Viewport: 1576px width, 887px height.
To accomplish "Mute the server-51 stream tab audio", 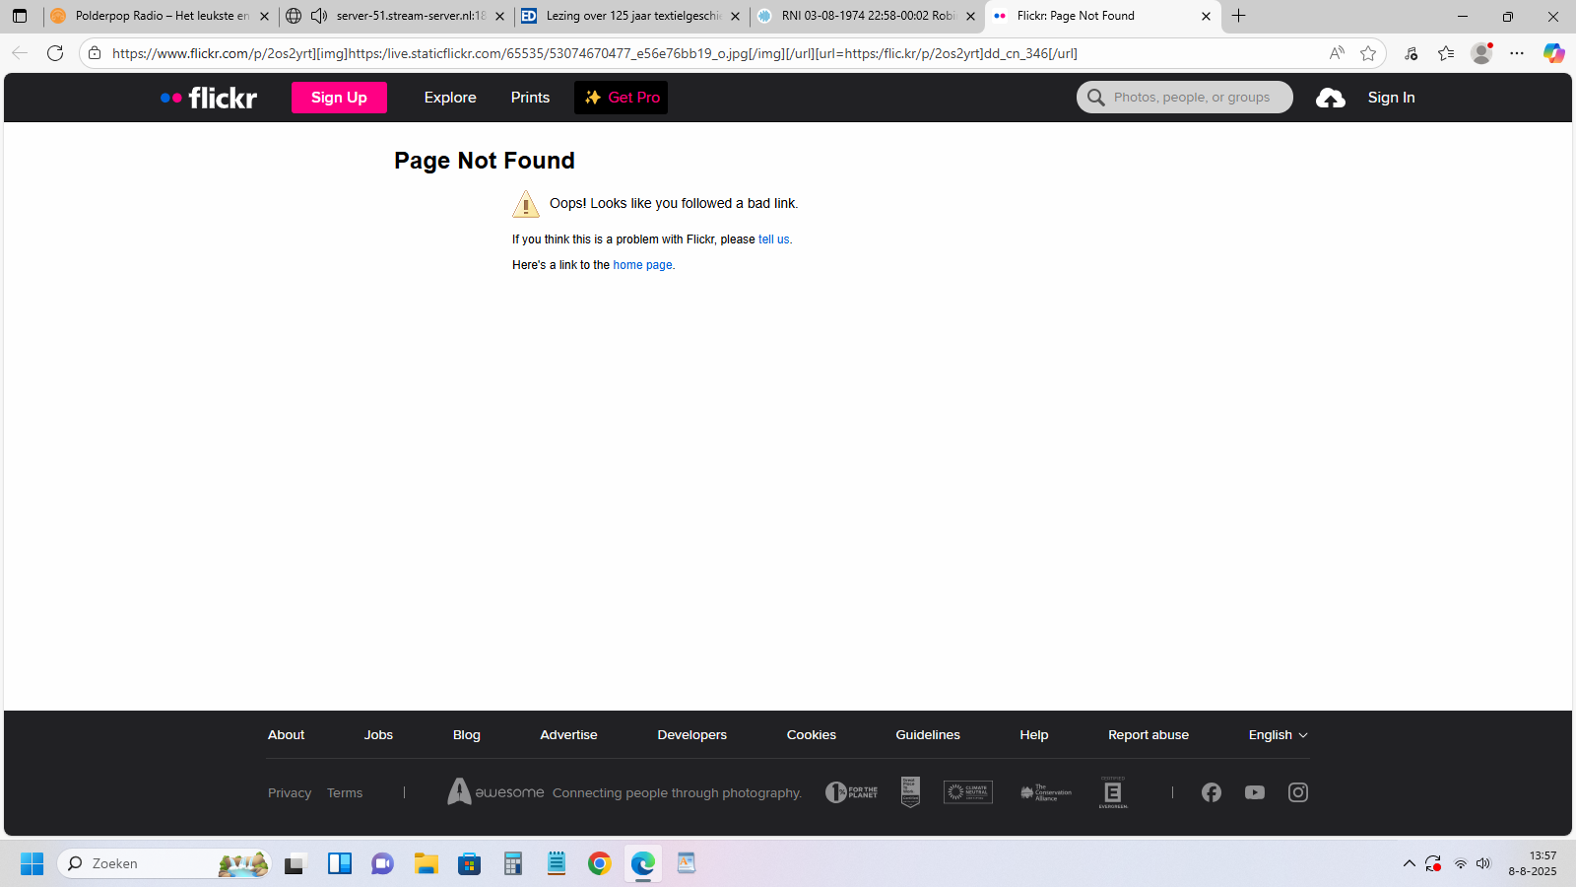I will click(x=318, y=16).
